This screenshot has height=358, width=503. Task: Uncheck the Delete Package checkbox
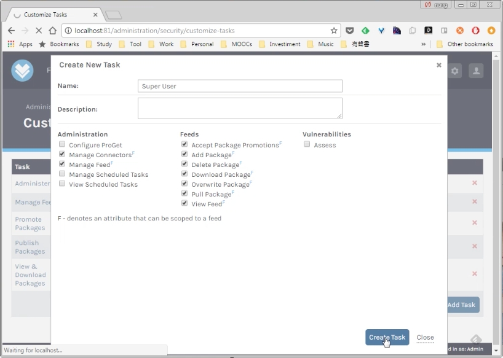pos(184,163)
